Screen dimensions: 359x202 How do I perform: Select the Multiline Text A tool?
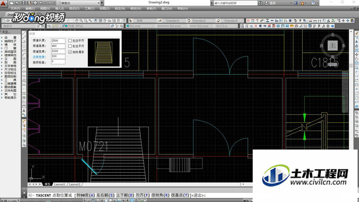[x=24, y=111]
